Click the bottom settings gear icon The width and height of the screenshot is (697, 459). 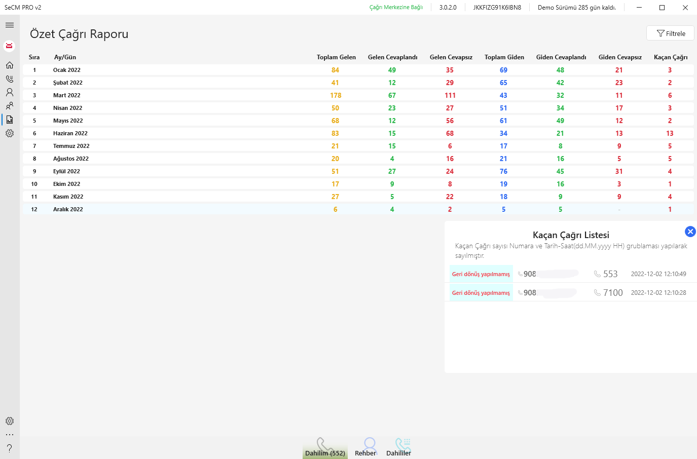(x=10, y=421)
